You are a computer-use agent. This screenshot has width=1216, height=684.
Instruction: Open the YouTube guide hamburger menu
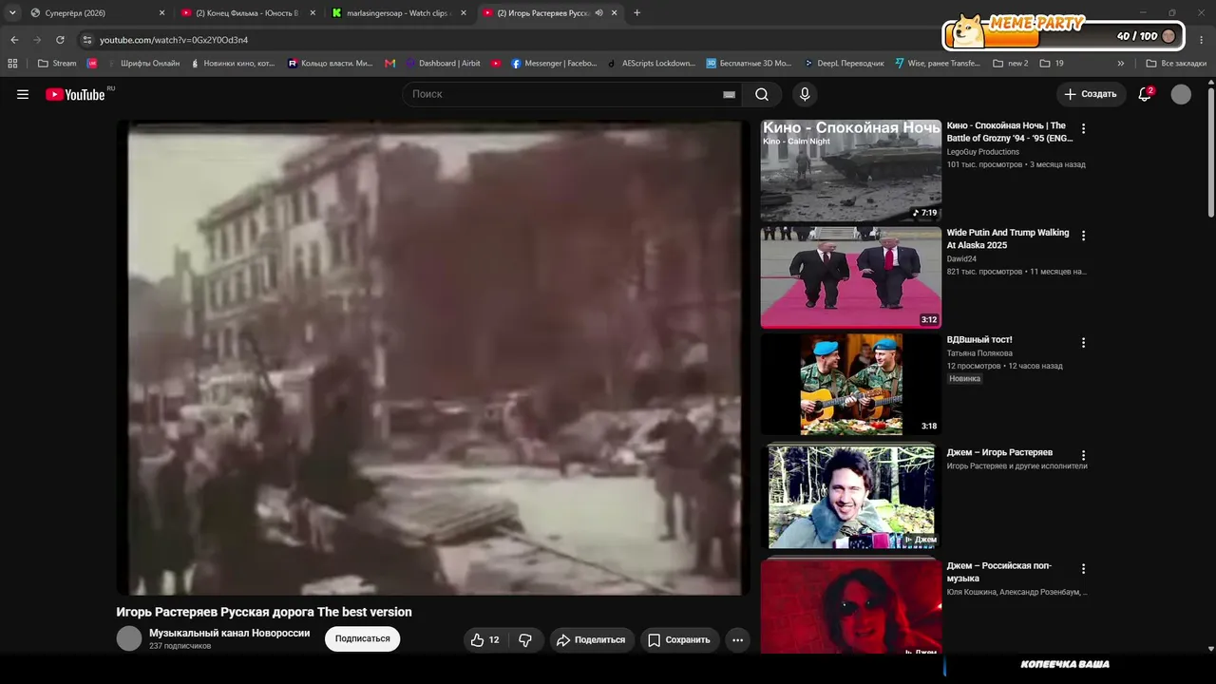coord(23,94)
